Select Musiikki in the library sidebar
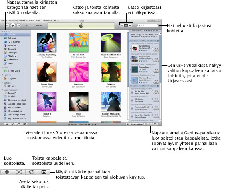The image size is (226, 189). (15, 35)
